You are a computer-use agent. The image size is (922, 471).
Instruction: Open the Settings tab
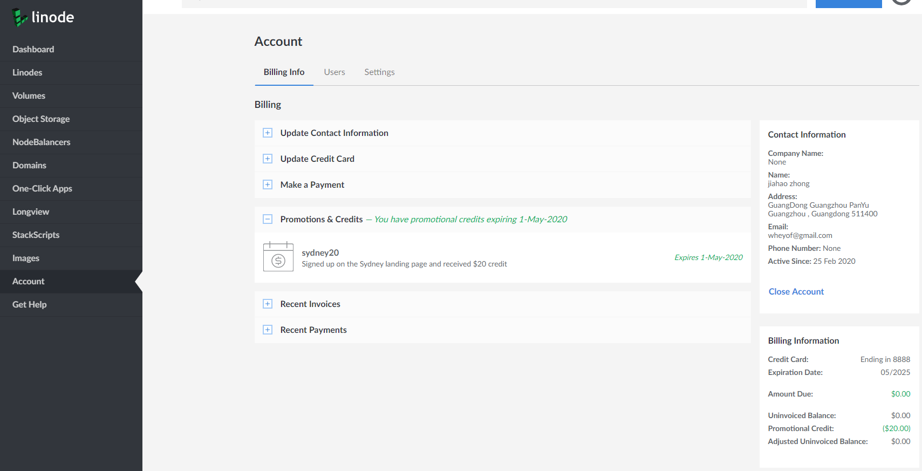click(379, 72)
